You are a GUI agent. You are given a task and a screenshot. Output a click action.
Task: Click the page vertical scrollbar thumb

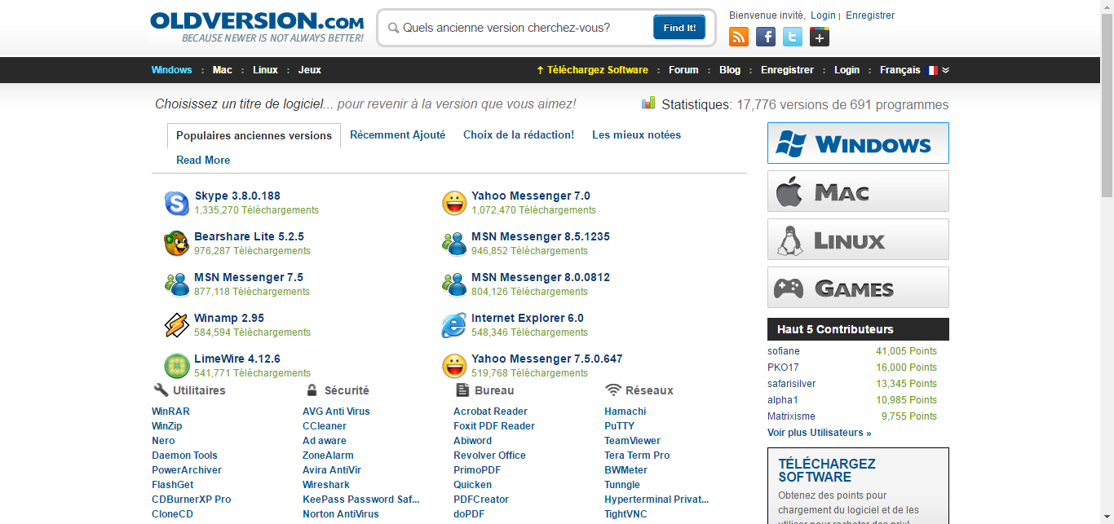[x=1107, y=104]
